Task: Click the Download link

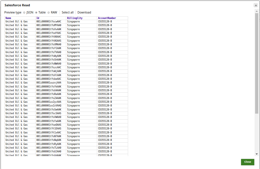Action: point(84,12)
